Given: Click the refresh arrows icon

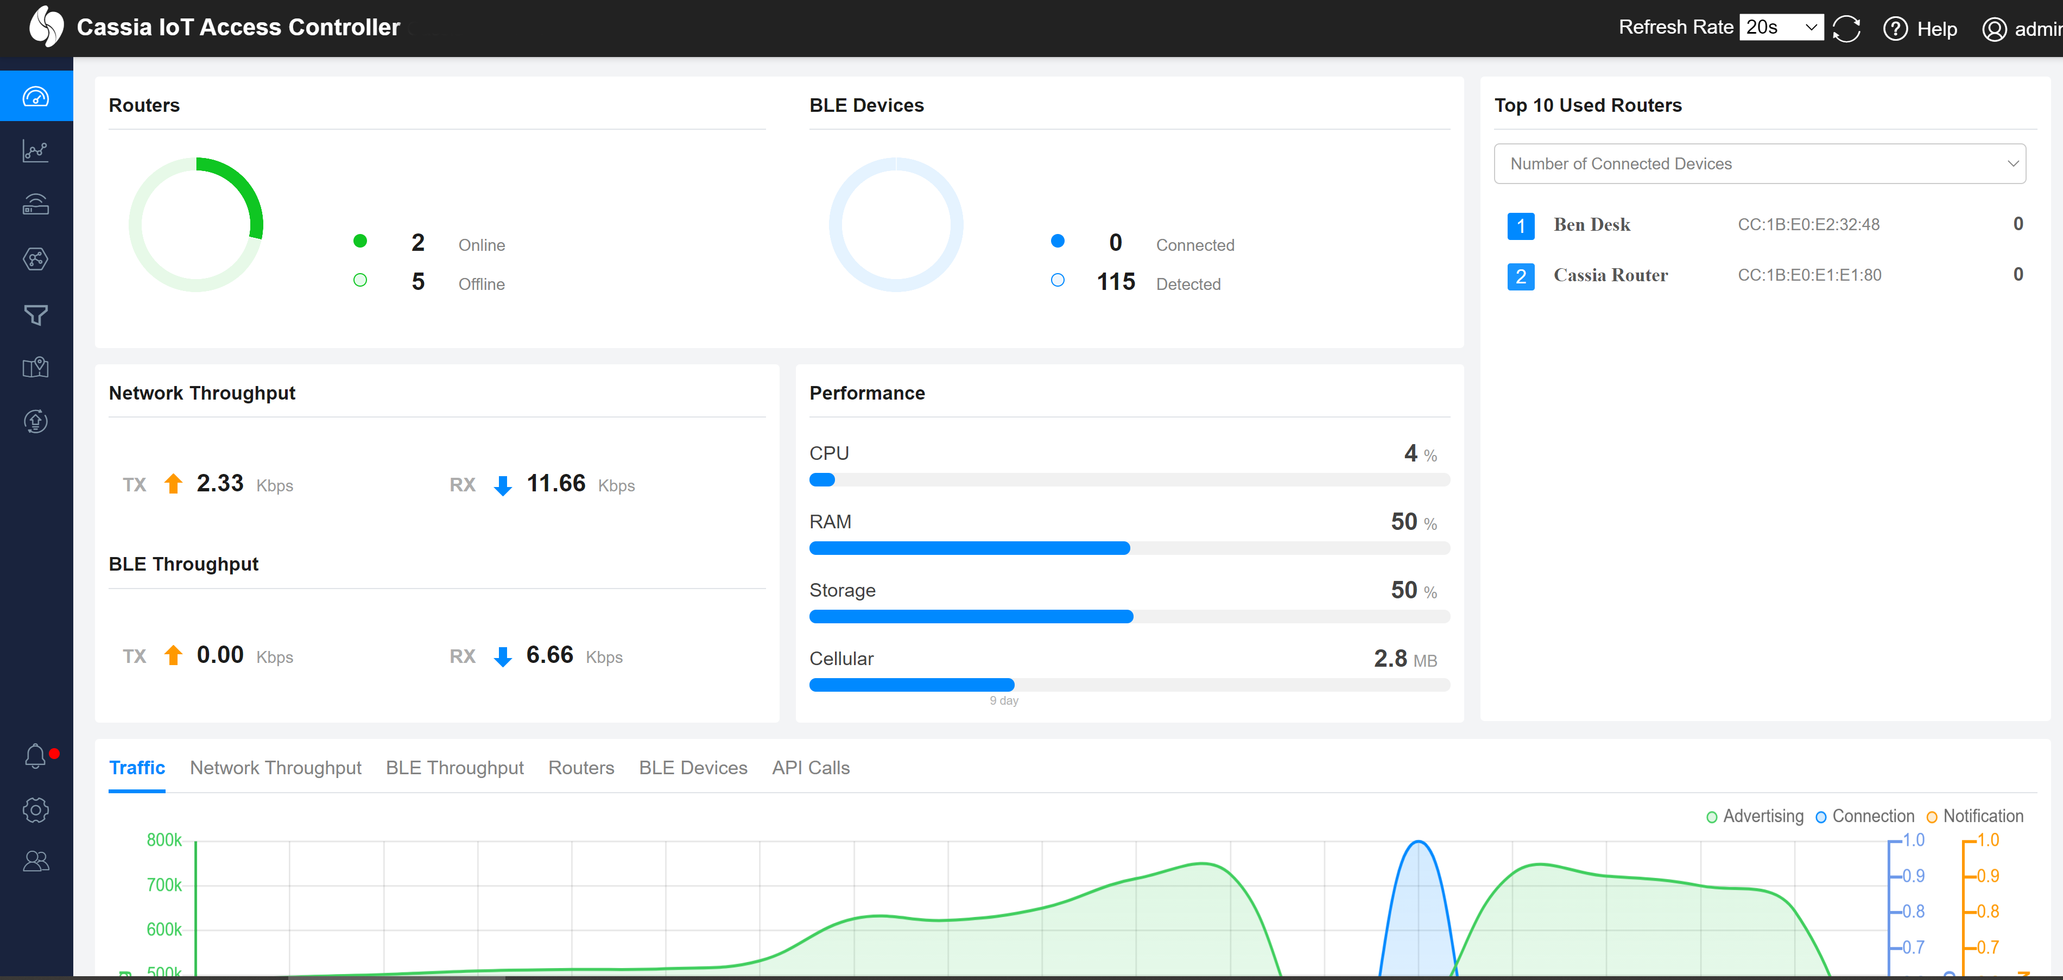Looking at the screenshot, I should tap(1847, 29).
